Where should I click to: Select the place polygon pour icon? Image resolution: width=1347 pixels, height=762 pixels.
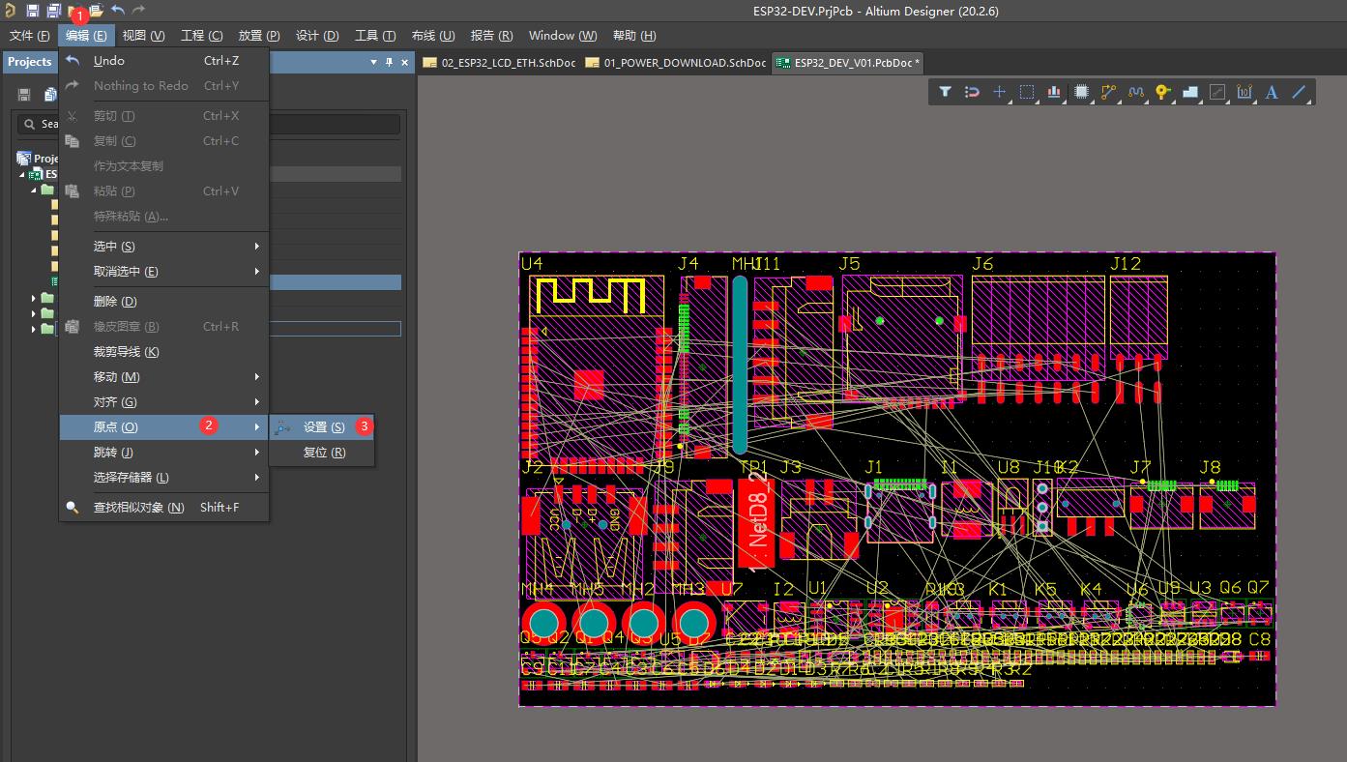1190,92
